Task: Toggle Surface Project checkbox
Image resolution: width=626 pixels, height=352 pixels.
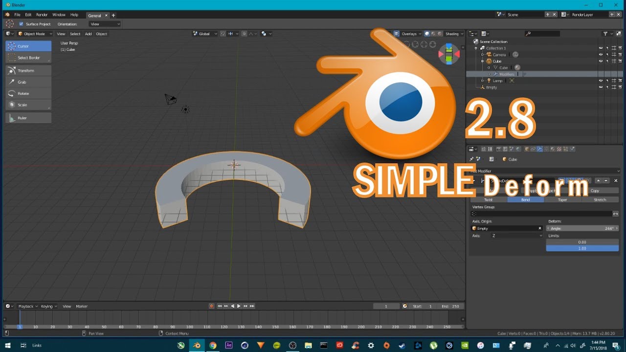Action: pos(21,24)
